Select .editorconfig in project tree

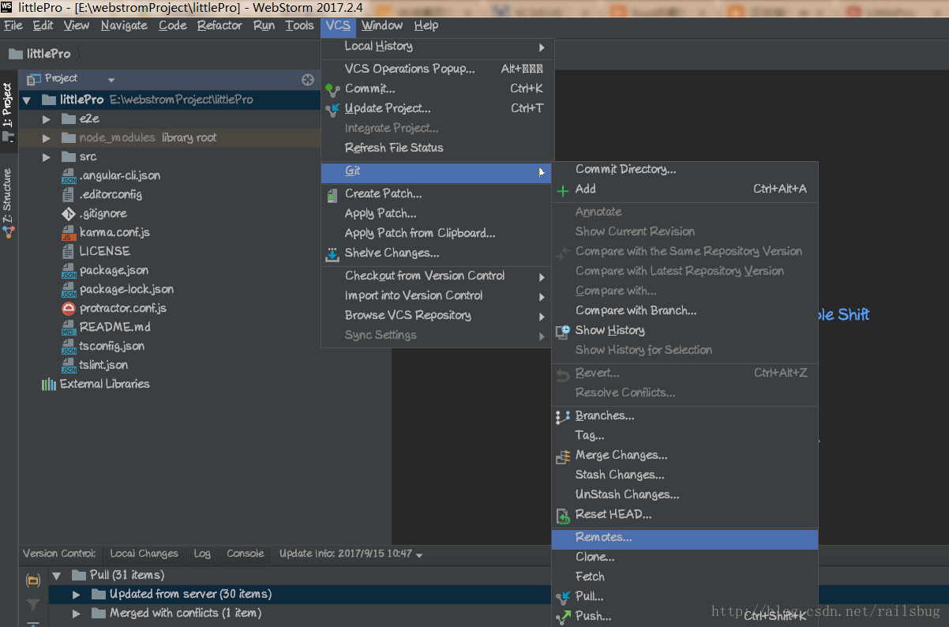111,194
